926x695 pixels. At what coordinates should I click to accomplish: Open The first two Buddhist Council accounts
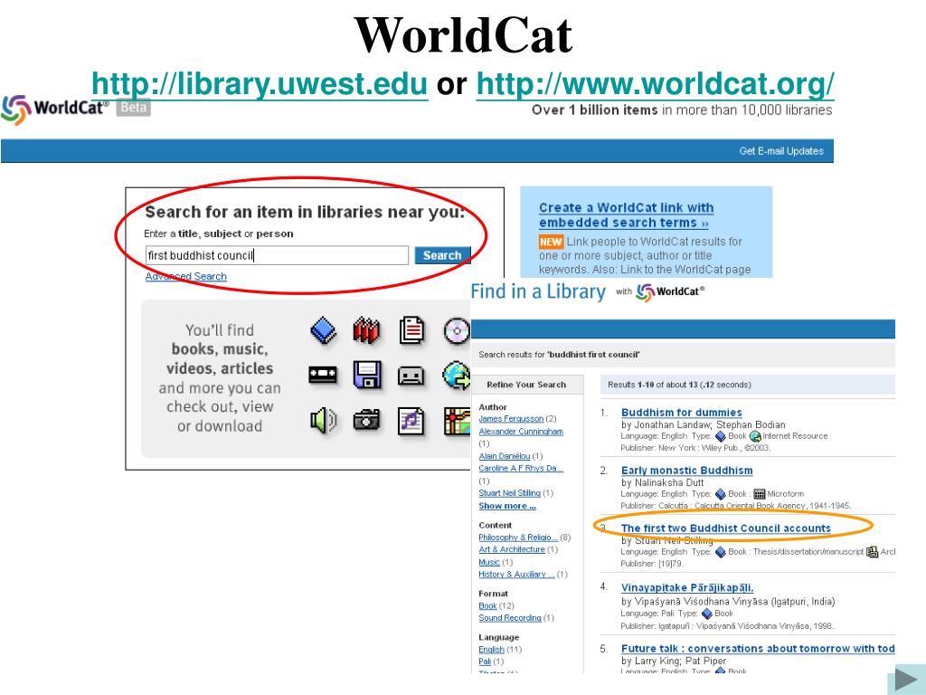(726, 528)
